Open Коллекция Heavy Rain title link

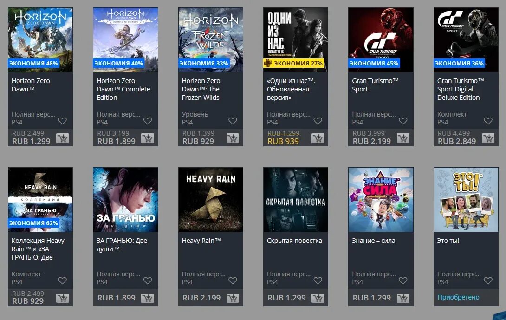coord(38,249)
